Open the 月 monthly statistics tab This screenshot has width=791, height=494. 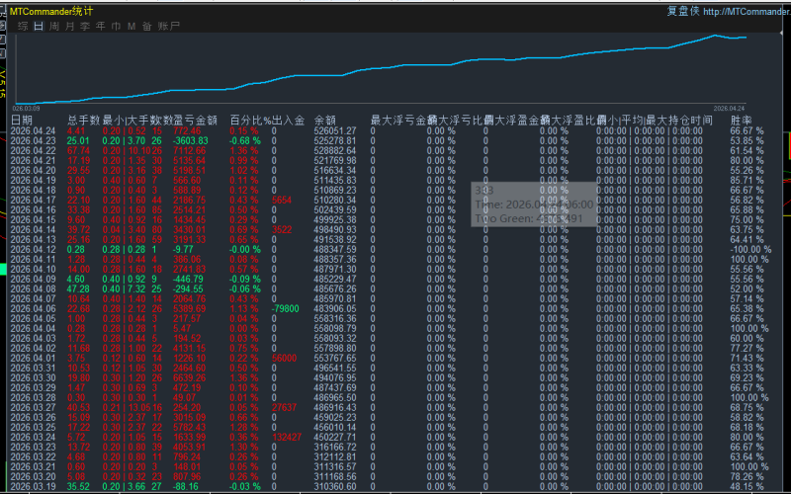[69, 27]
